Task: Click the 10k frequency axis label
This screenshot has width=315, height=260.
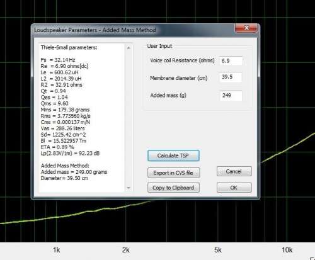Action: tap(287, 250)
